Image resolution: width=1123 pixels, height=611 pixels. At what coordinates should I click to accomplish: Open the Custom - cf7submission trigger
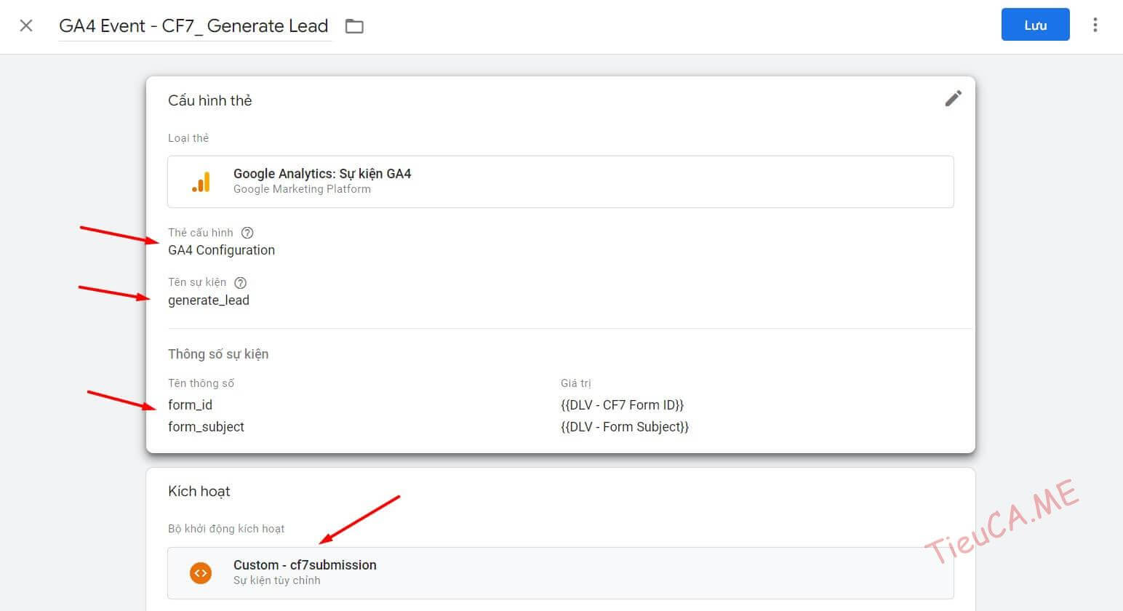[x=561, y=573]
